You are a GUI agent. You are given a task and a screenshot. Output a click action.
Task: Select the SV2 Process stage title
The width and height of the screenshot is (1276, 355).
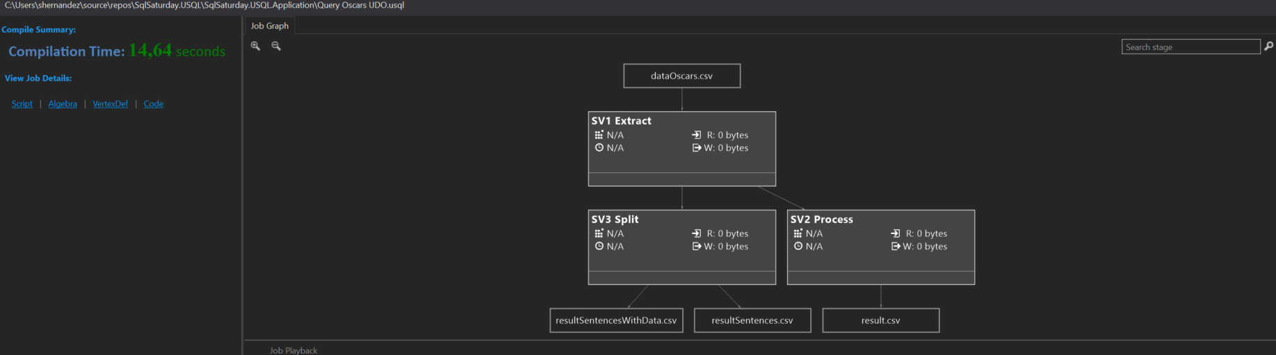821,220
